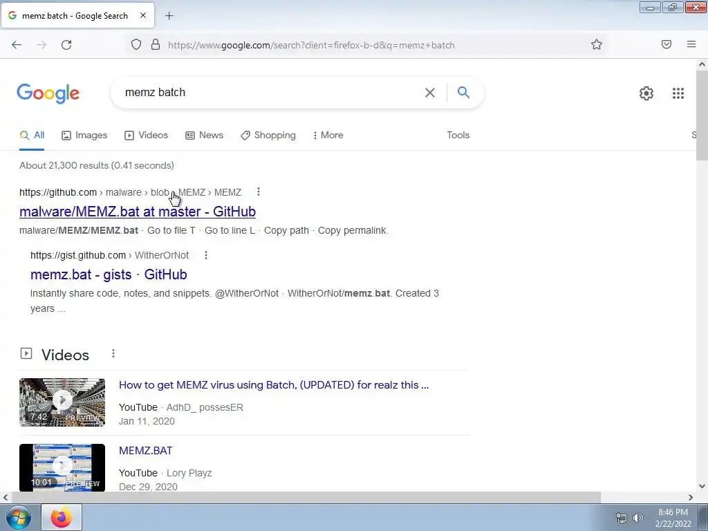Switch to the Shopping tab

pyautogui.click(x=268, y=135)
